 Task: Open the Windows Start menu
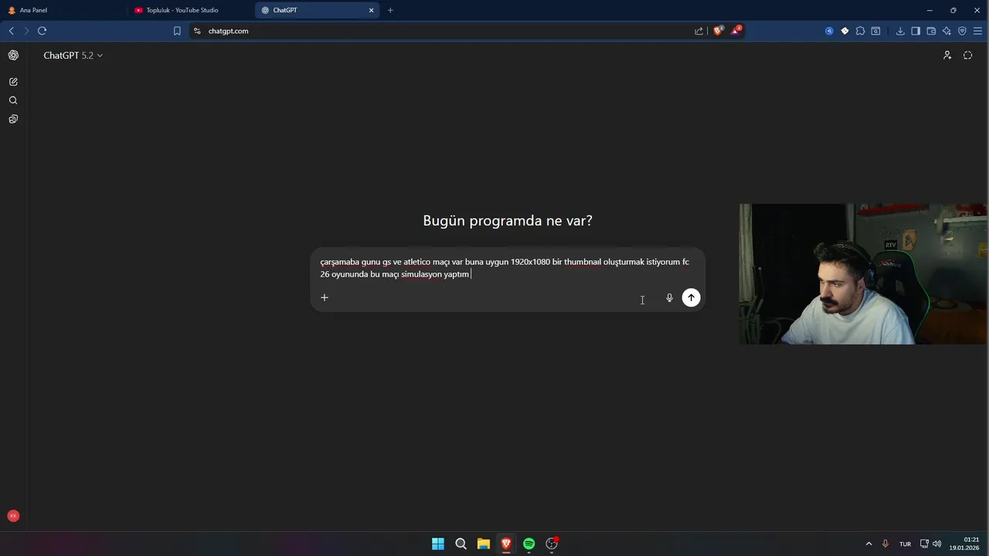438,544
